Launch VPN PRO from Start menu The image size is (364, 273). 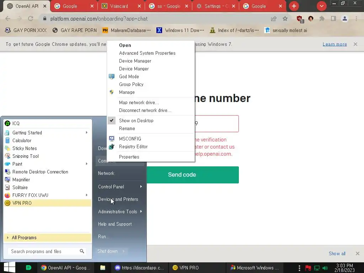click(x=48, y=203)
